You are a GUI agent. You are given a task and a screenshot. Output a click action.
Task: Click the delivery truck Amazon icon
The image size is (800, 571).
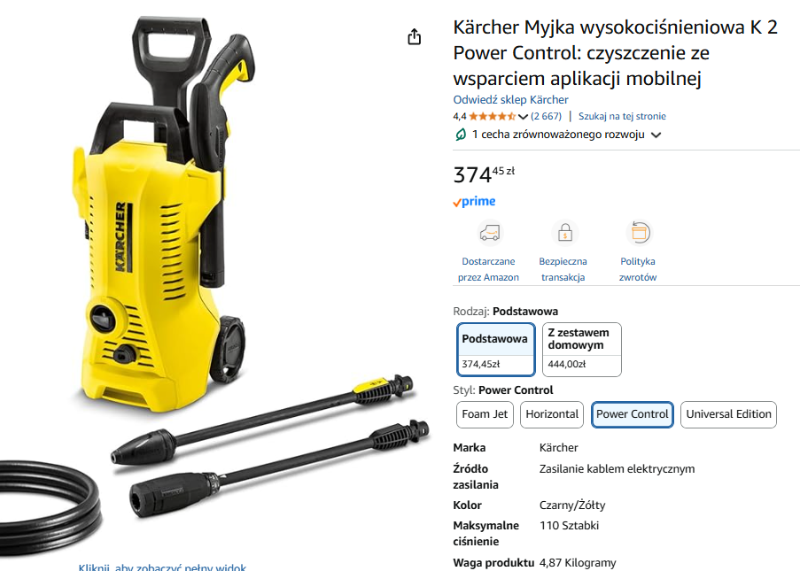490,233
